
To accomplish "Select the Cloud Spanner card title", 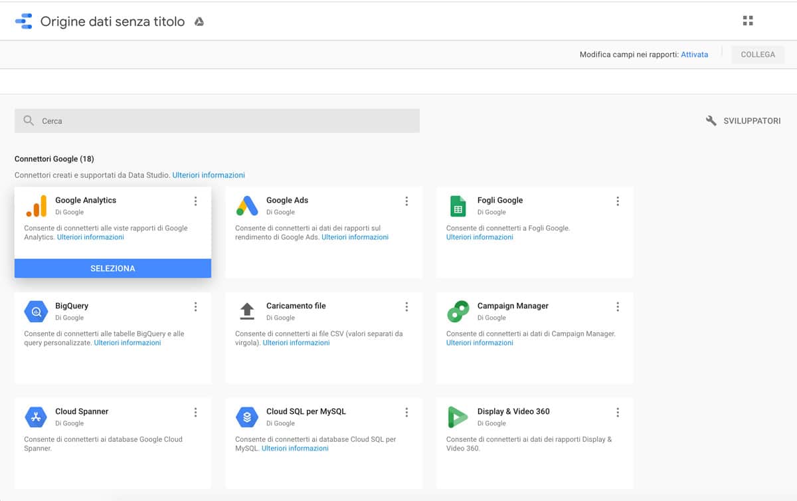I will (x=82, y=411).
